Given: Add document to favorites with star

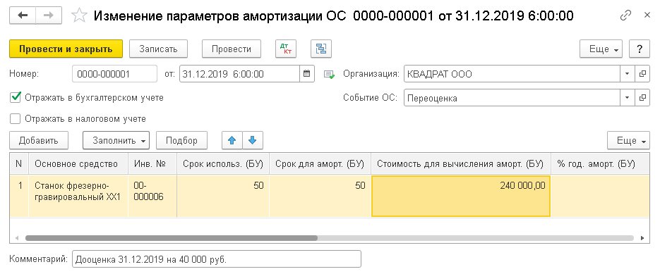Looking at the screenshot, I should 79,16.
